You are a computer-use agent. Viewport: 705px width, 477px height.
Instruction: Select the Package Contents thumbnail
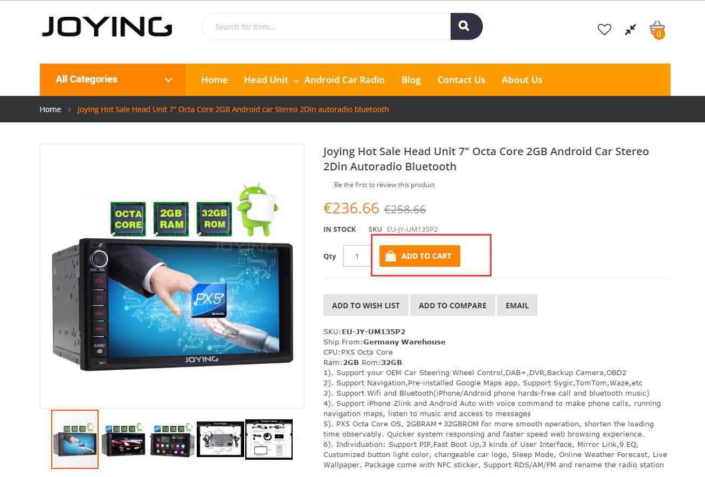pyautogui.click(x=269, y=439)
